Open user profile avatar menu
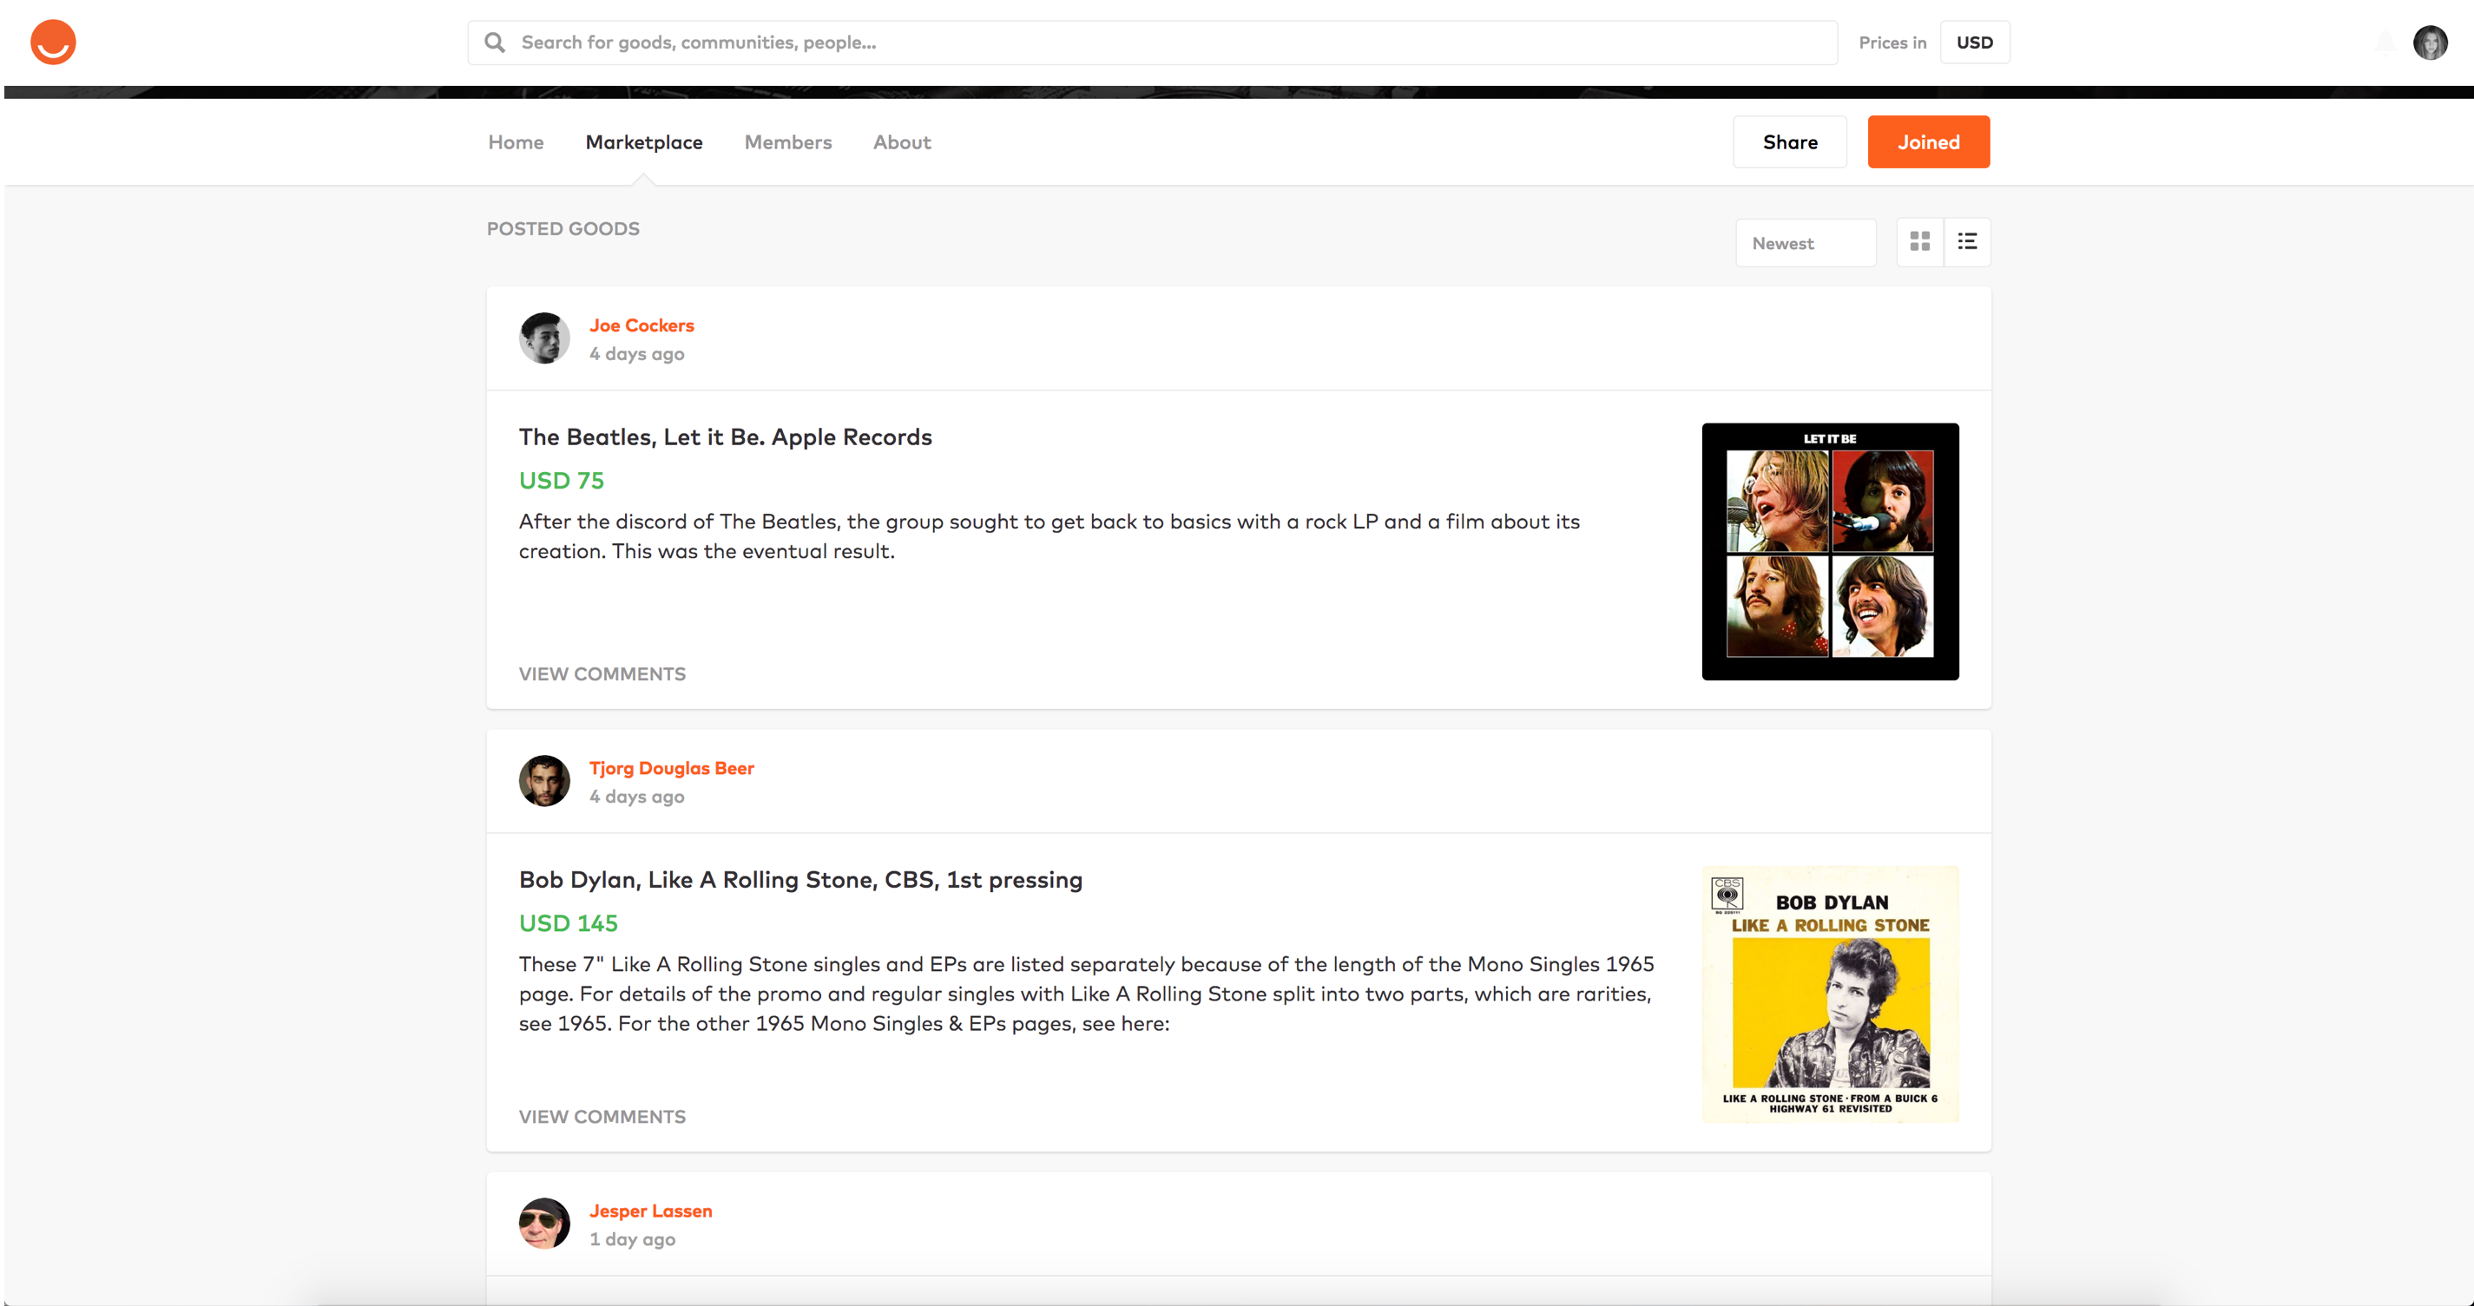Image resolution: width=2474 pixels, height=1306 pixels. click(x=2430, y=43)
